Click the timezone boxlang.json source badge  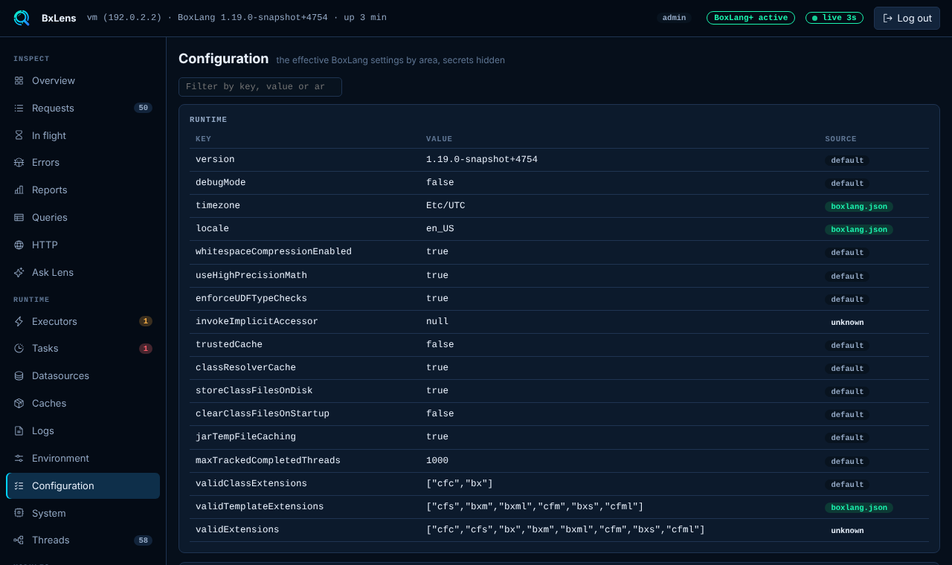pyautogui.click(x=859, y=207)
